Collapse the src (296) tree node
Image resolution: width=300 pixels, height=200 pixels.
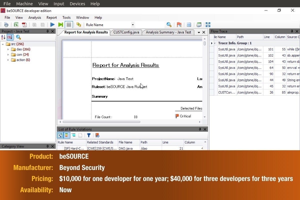coord(3,44)
